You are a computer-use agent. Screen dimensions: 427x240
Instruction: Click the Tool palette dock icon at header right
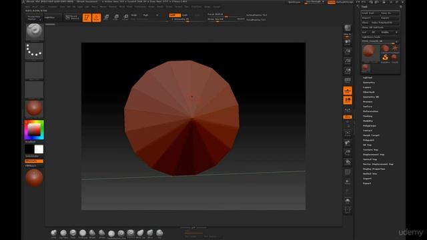400,7
